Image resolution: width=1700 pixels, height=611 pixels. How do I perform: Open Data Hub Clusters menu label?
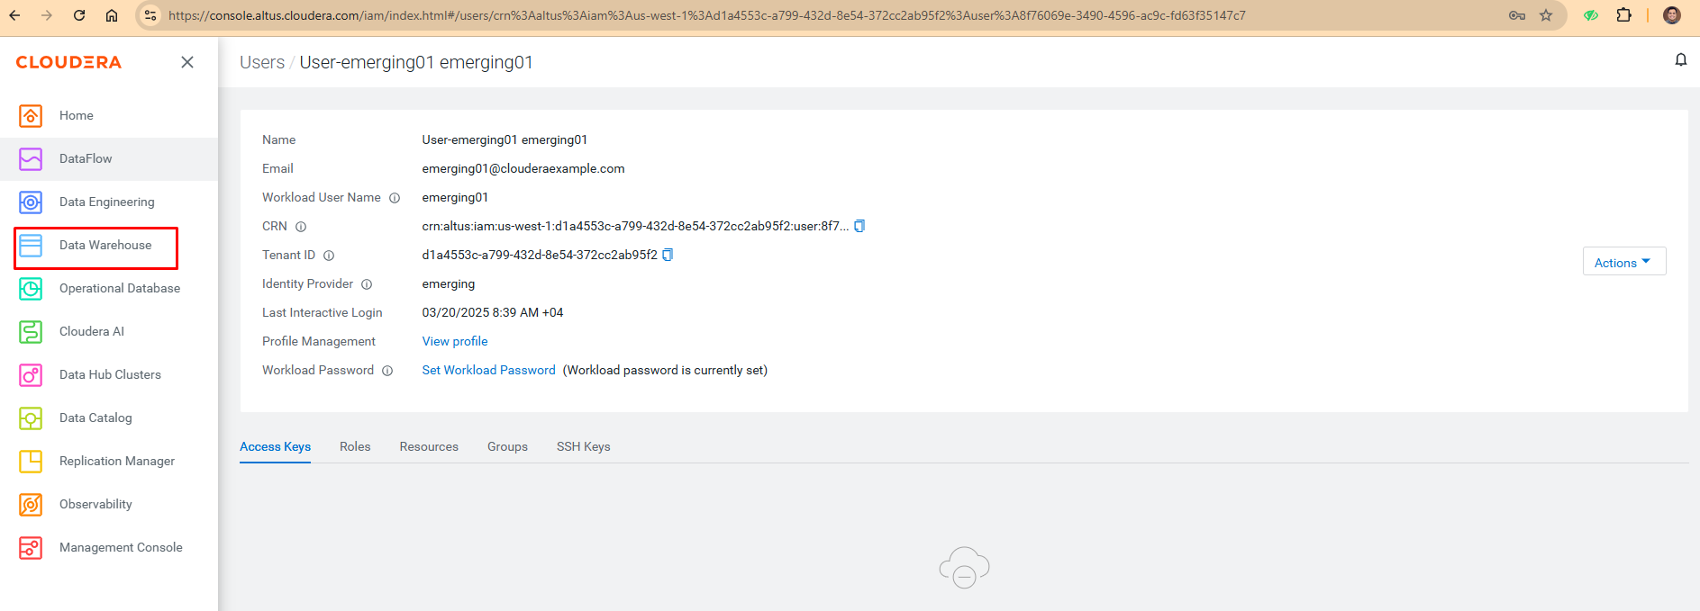point(110,374)
